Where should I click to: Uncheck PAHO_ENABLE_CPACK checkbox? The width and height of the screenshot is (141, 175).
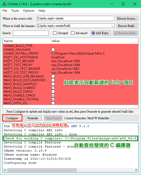click(x=53, y=96)
